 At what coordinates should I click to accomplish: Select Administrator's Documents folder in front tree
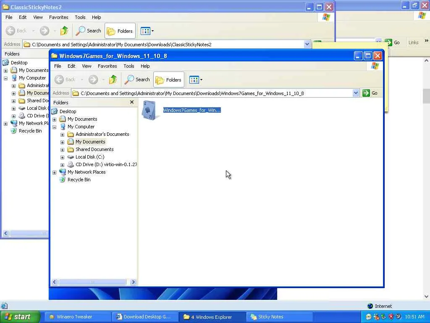point(102,134)
